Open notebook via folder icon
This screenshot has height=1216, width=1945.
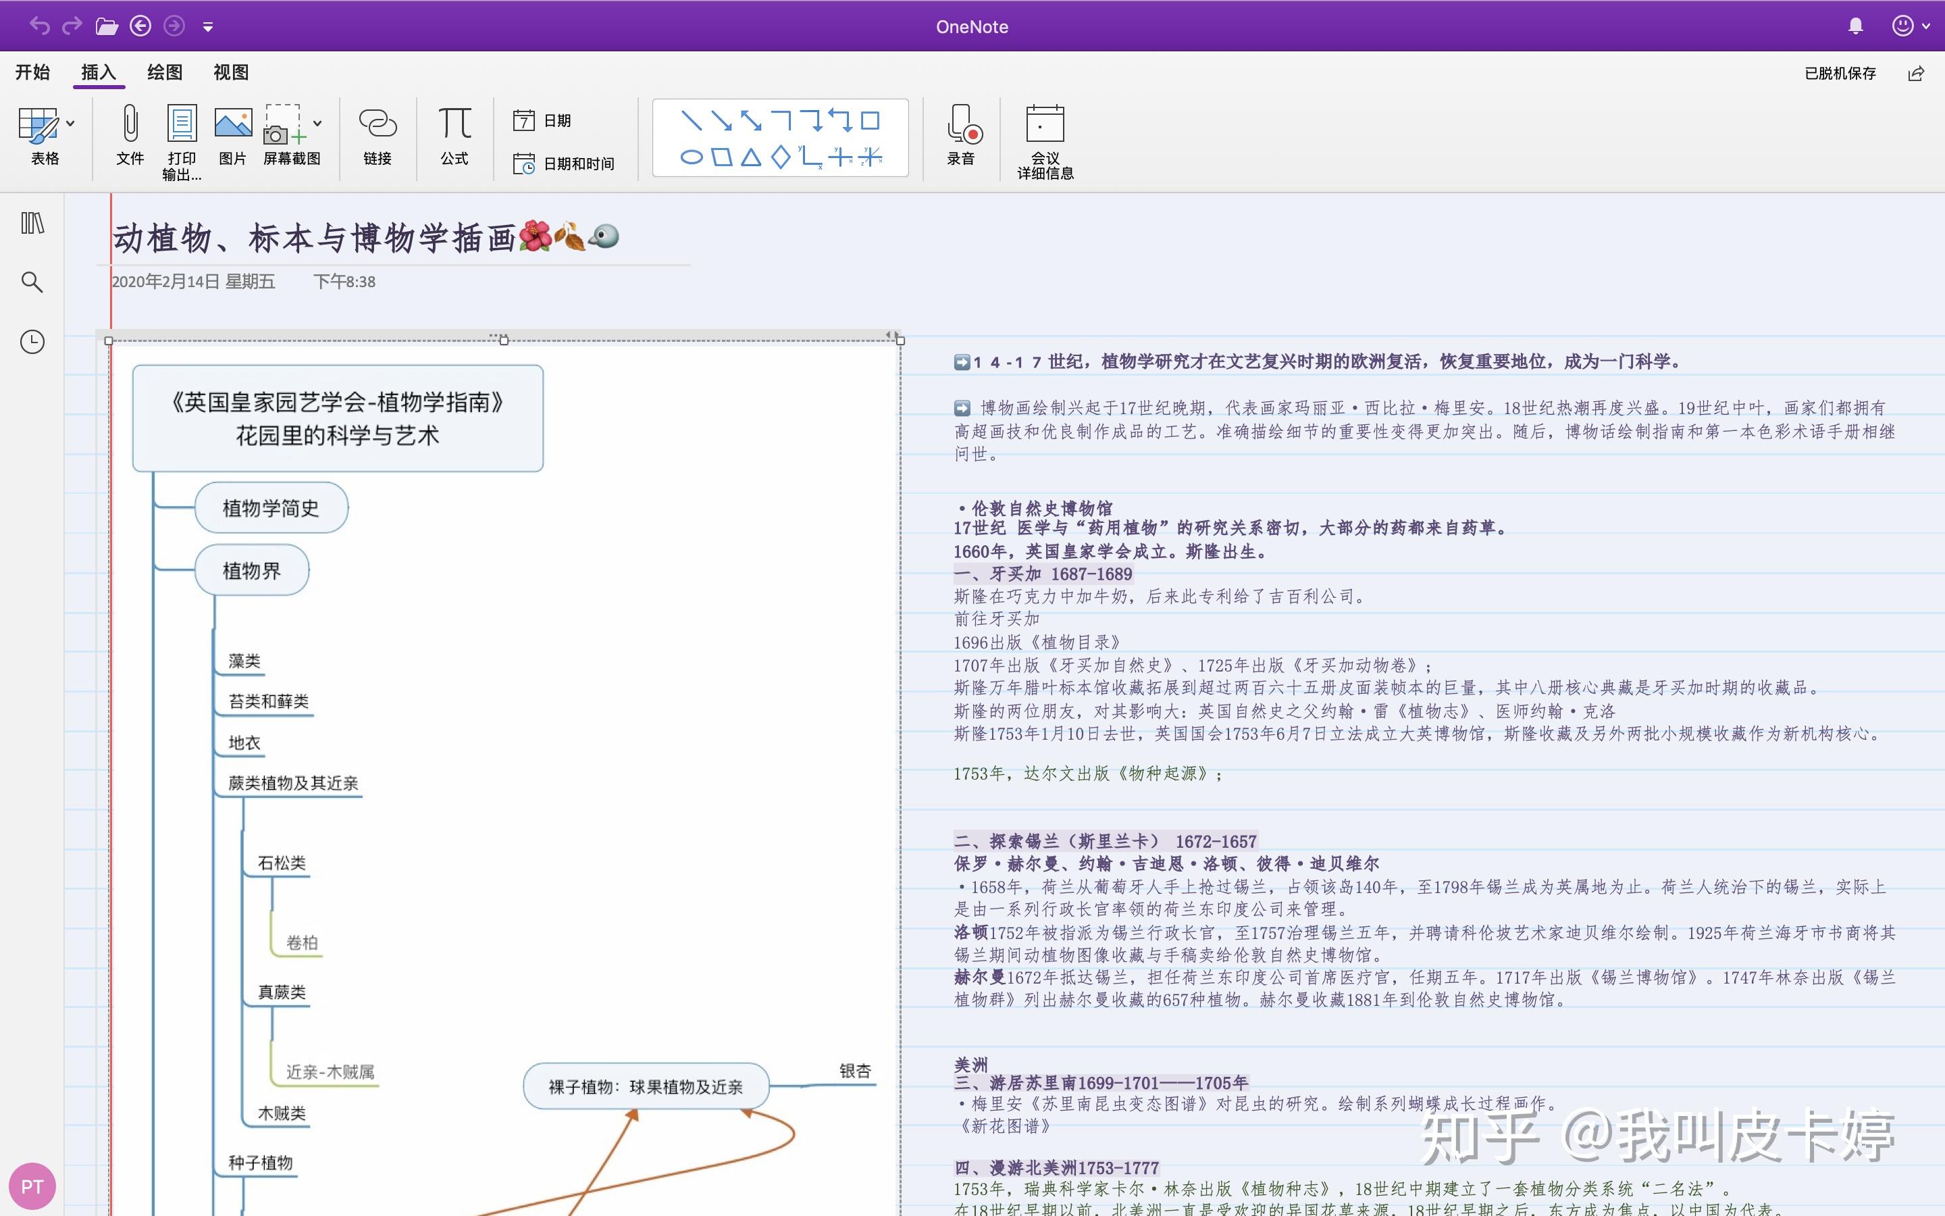(x=107, y=26)
